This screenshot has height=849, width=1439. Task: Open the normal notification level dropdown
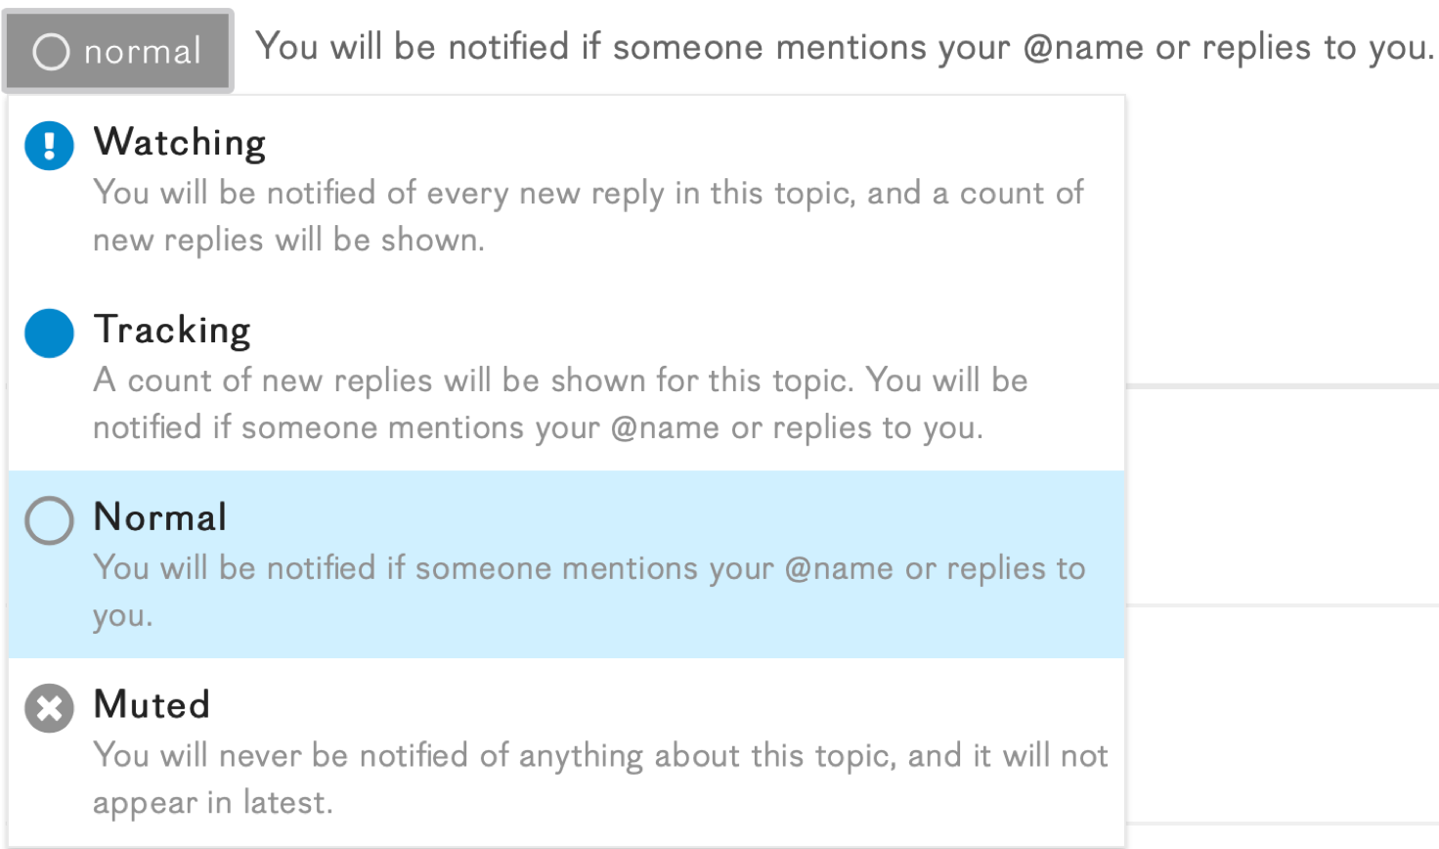point(118,51)
